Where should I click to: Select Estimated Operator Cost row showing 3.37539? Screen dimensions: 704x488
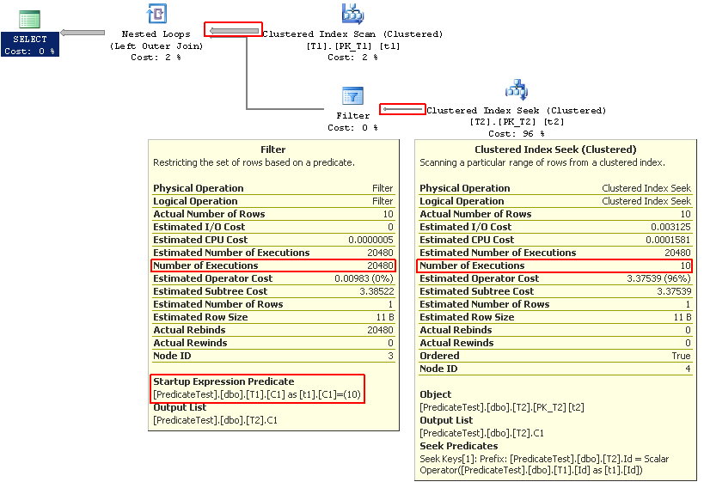555,278
